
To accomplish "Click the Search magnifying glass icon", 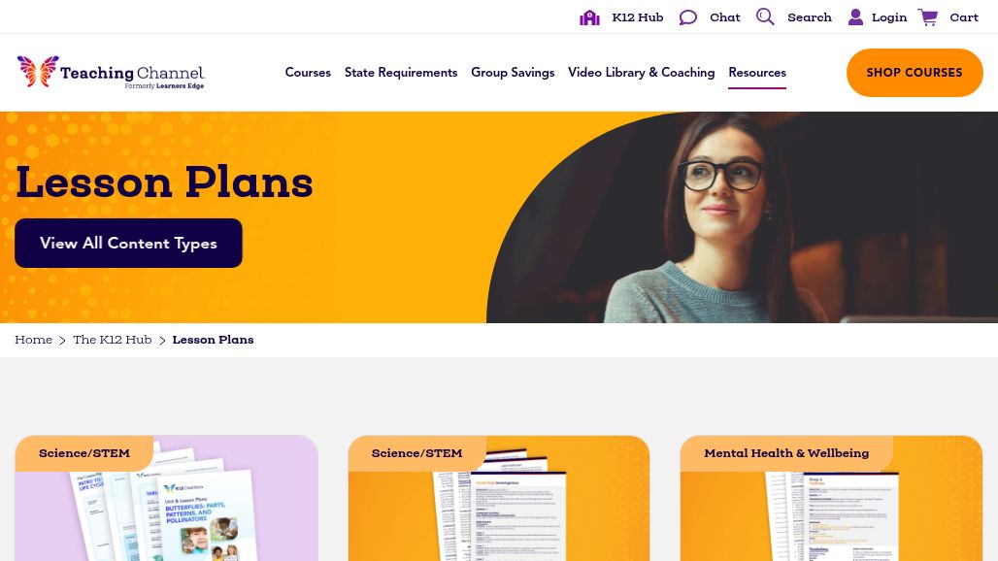I will point(765,17).
